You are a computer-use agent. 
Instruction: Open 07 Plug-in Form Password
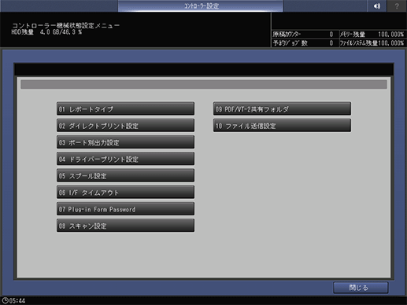[x=125, y=209]
